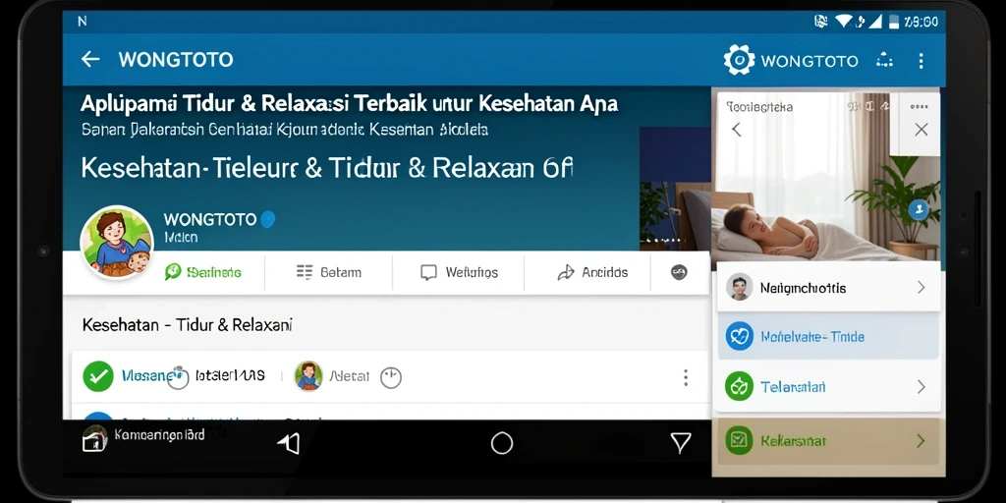
Task: Expand the Neriginchrottis row chevron
Action: point(922,288)
